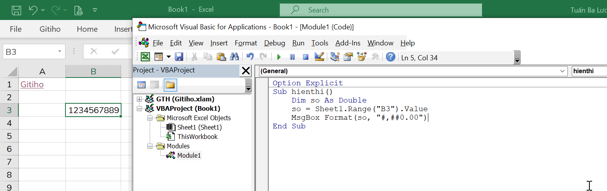Select VBAProject (Book1) in project tree
Screen dimensions: 607x191
point(188,109)
